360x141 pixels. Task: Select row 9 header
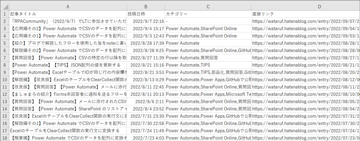tap(4, 72)
